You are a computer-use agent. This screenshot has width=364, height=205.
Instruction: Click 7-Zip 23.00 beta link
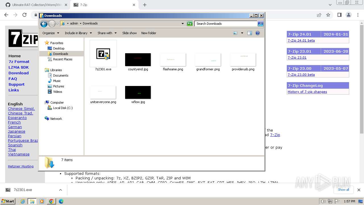(x=301, y=75)
